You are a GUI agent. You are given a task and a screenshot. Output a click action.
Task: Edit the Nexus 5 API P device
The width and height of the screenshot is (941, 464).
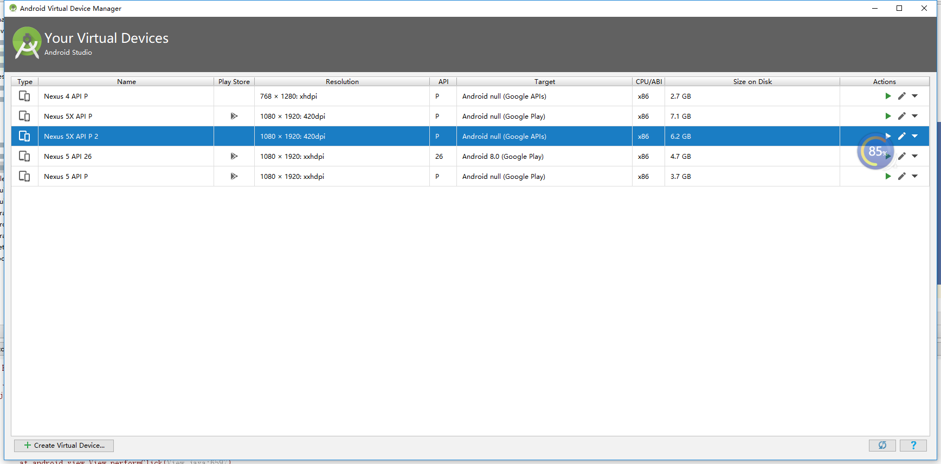tap(901, 176)
